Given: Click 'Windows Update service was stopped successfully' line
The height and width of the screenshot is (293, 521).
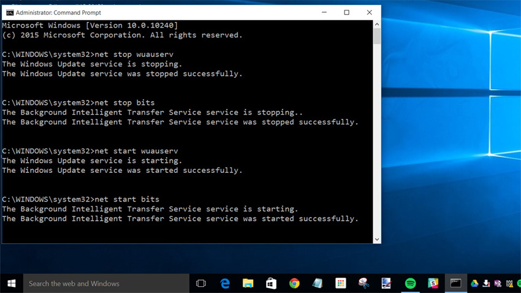Looking at the screenshot, I should click(122, 74).
